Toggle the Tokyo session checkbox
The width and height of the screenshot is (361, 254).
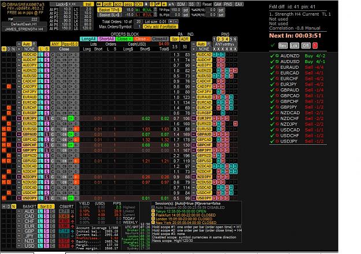pos(153,211)
